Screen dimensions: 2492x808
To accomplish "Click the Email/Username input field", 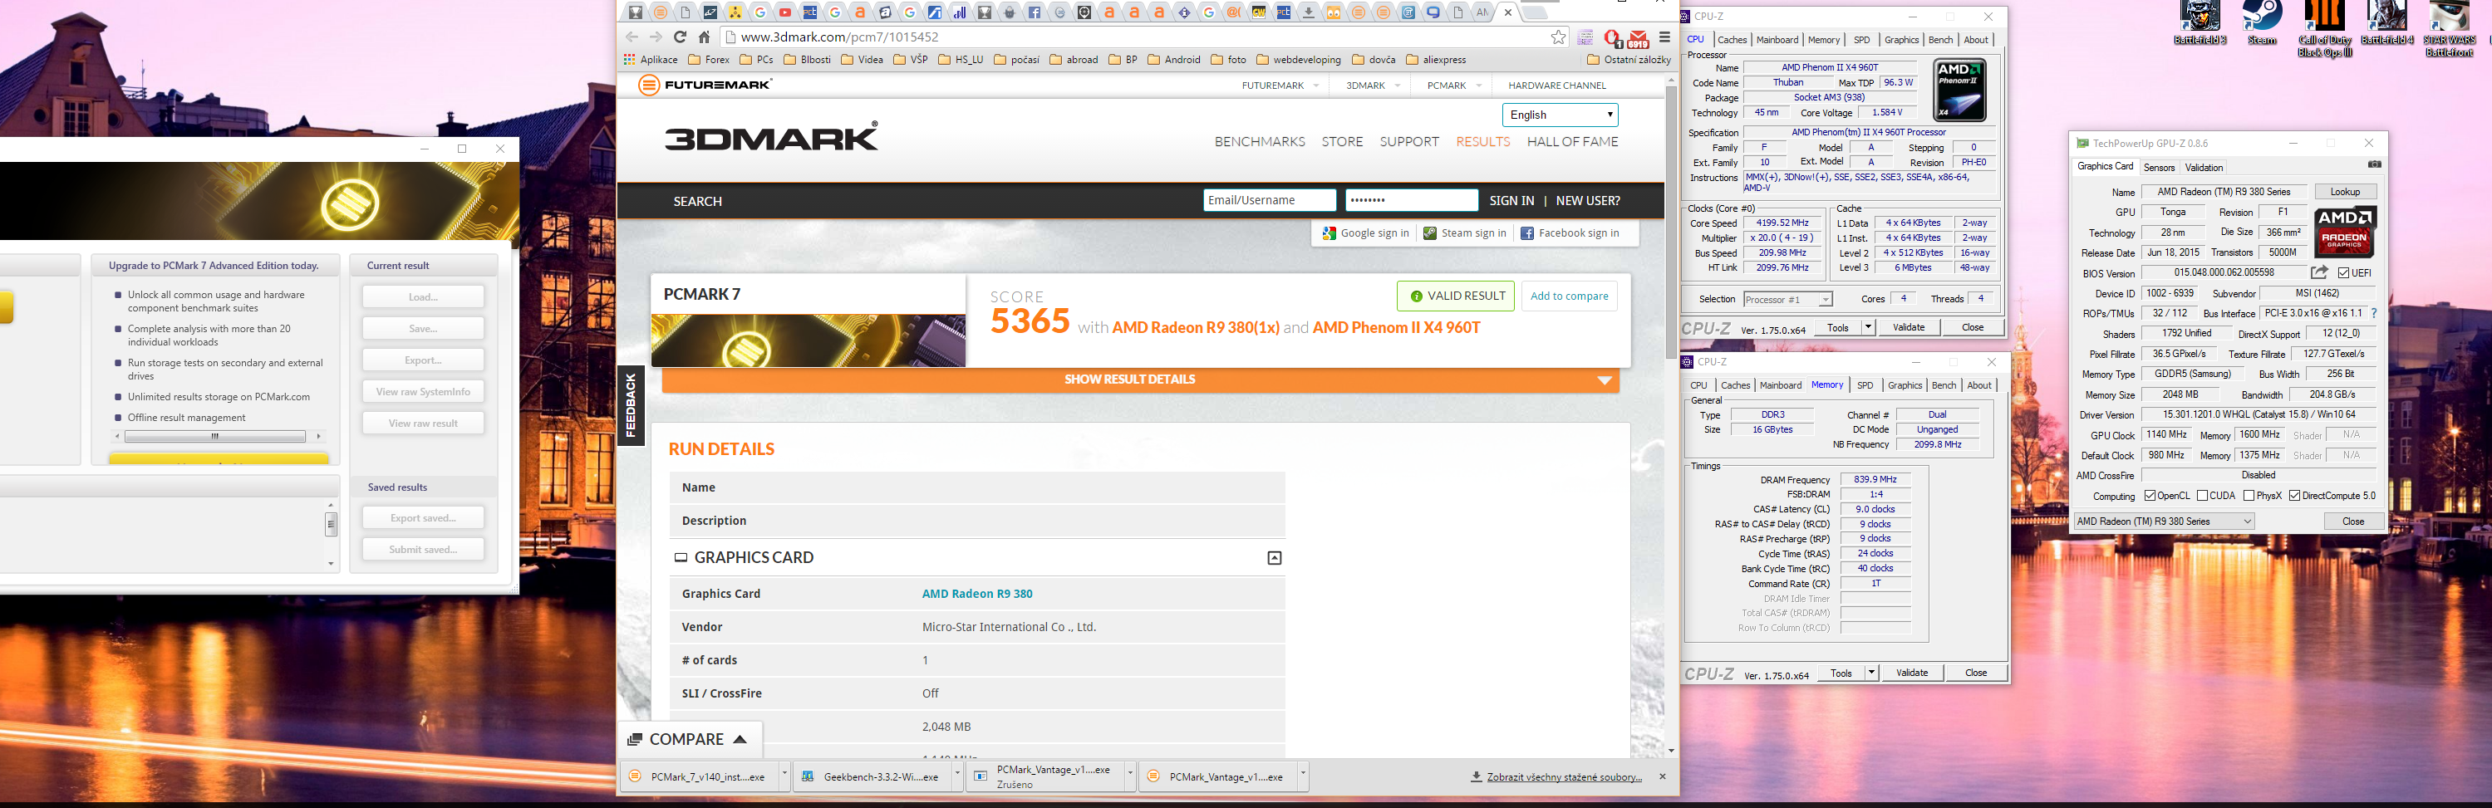I will [1269, 200].
